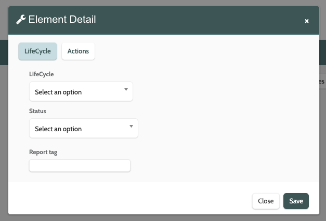Dismiss the dialog with the × icon
Screen dimensions: 326x221
pos(307,21)
